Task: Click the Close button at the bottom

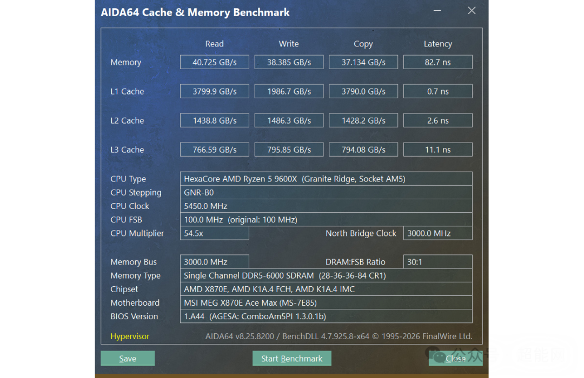Action: [455, 358]
